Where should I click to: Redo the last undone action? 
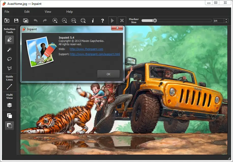tap(45, 21)
